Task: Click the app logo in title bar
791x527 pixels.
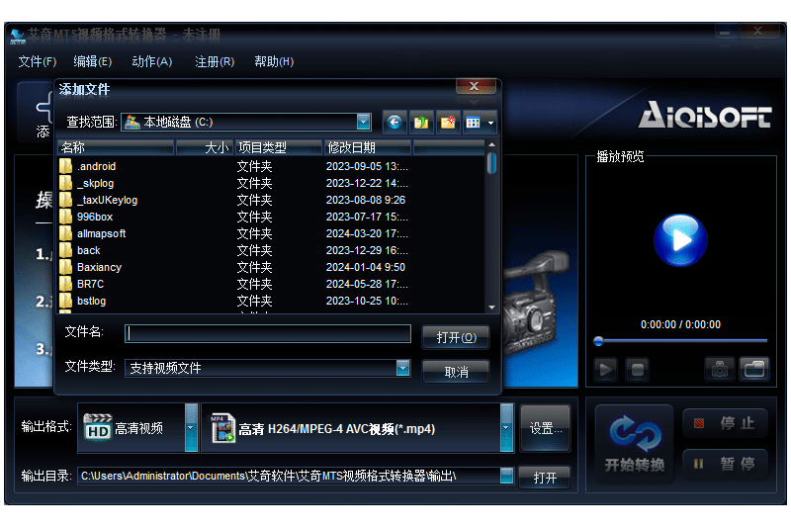Action: coord(18,36)
